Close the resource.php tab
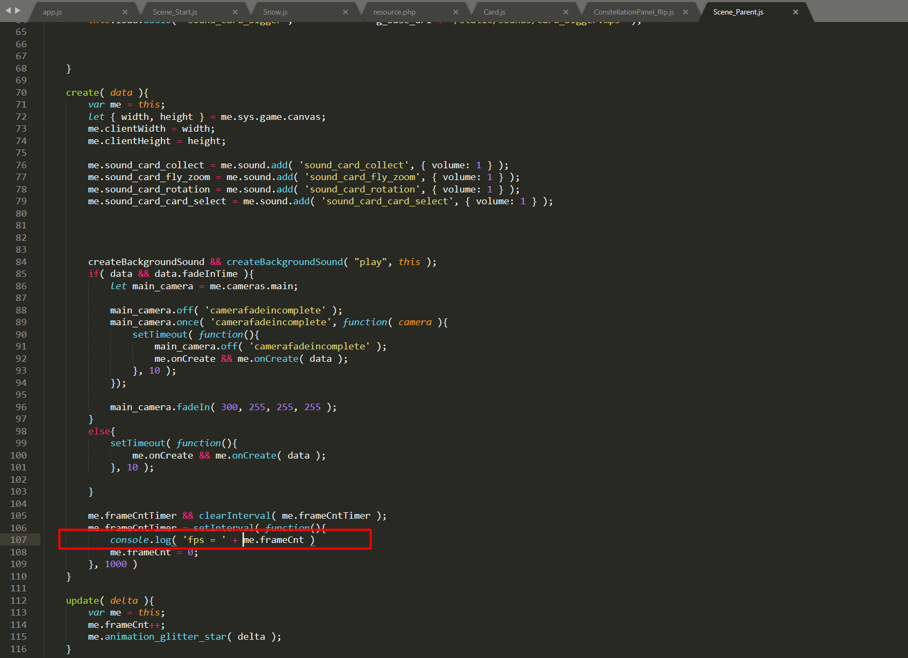 tap(456, 12)
